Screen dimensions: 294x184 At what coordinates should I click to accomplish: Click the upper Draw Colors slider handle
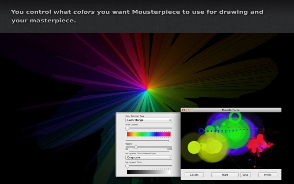point(127,129)
